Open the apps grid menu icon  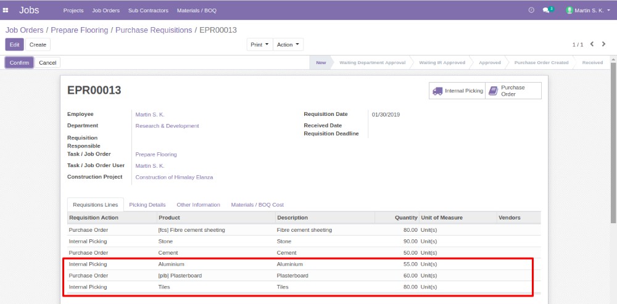click(6, 10)
